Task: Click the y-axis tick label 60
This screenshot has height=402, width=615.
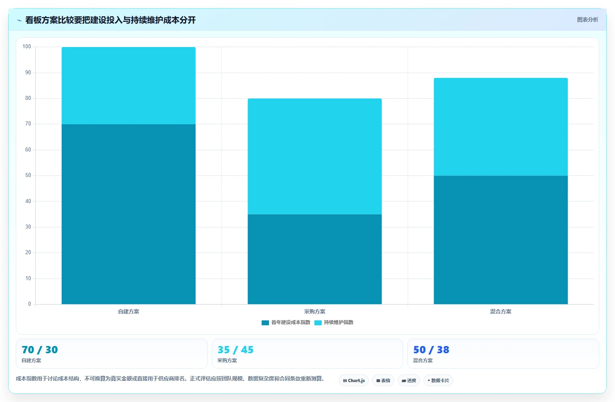Action: tap(28, 150)
